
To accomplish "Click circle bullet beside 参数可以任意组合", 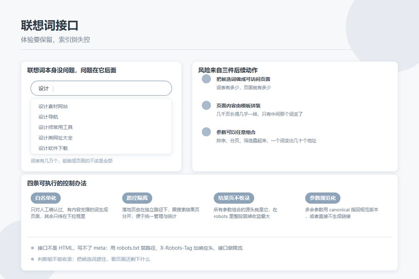I will [206, 132].
